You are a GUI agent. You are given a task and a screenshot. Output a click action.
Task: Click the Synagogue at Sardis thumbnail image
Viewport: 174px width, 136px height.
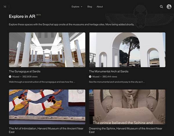47,50
